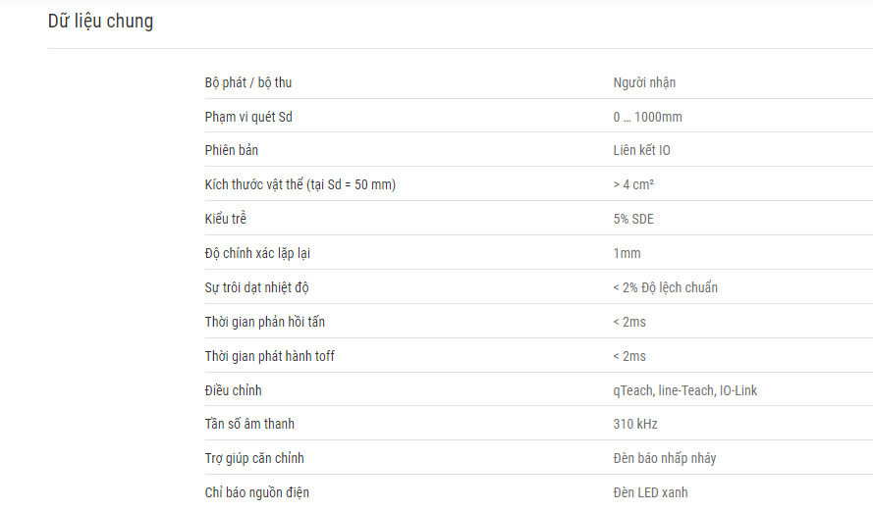The image size is (873, 512).
Task: Select the "Người nhận" value text
Action: point(644,82)
